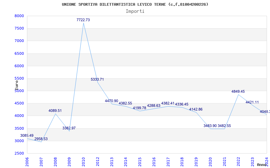
Task: Select the 4849.45 data label
Action: point(238,91)
